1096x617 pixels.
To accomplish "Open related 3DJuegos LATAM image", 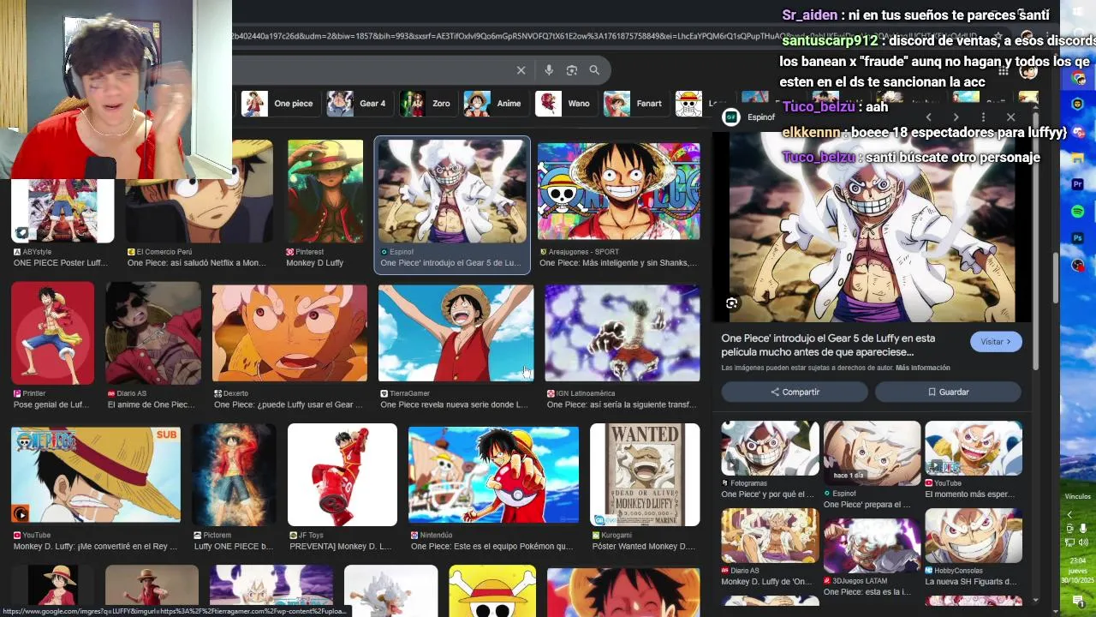I will 872,546.
